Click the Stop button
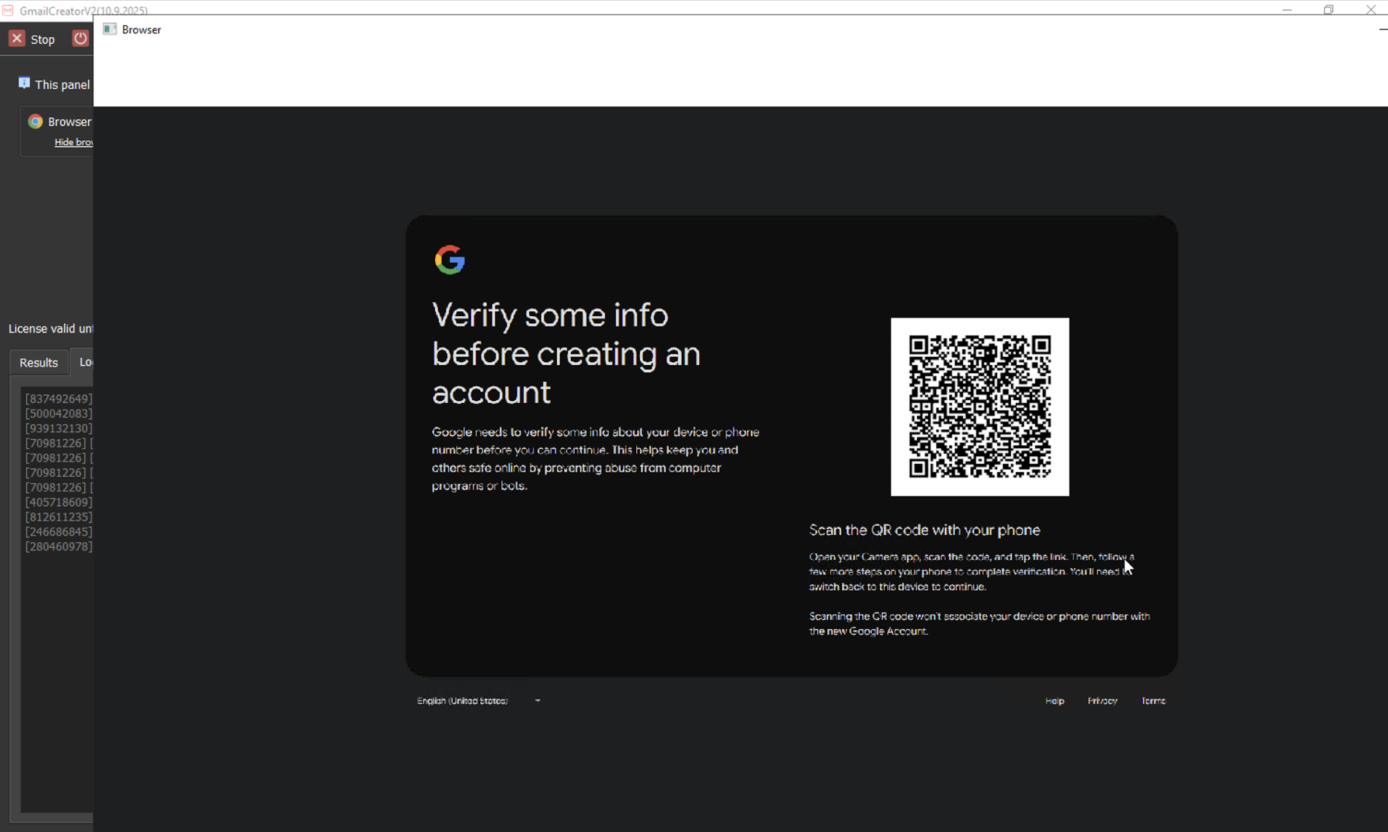 pyautogui.click(x=32, y=39)
